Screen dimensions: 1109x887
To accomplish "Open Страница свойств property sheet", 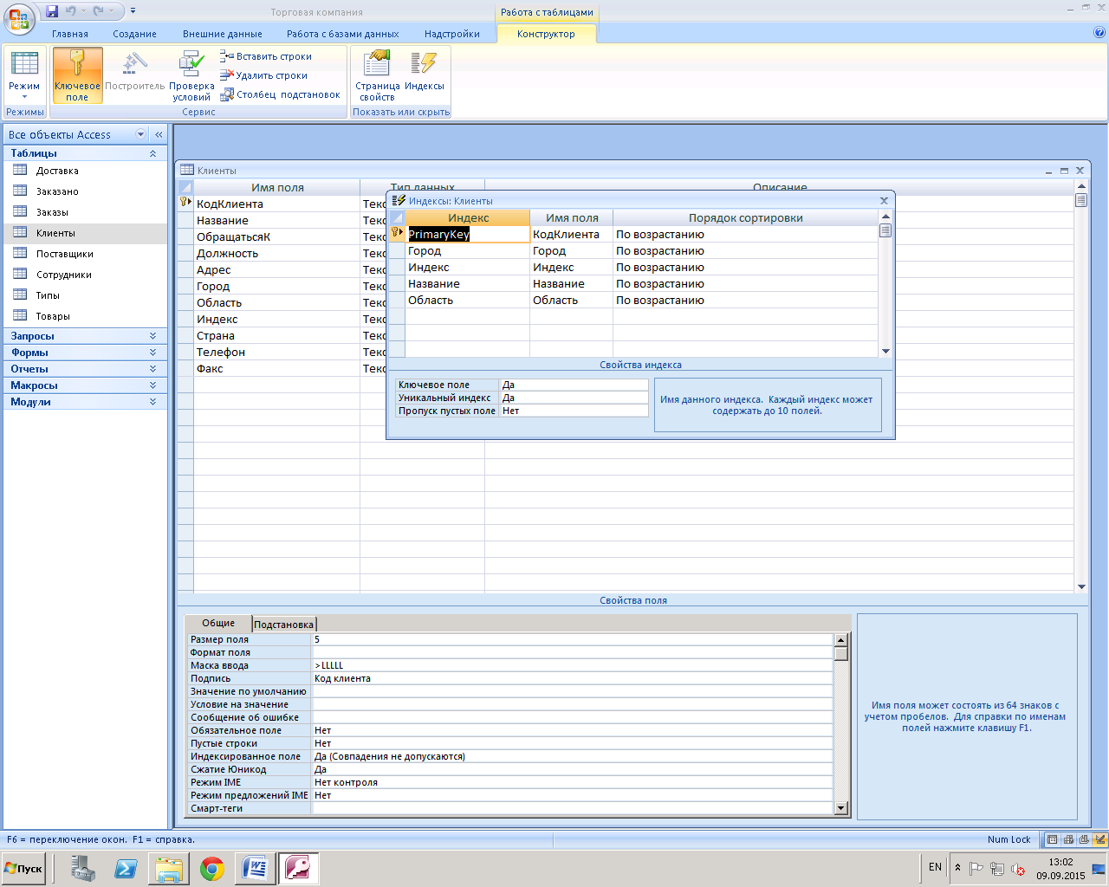I will (x=377, y=75).
